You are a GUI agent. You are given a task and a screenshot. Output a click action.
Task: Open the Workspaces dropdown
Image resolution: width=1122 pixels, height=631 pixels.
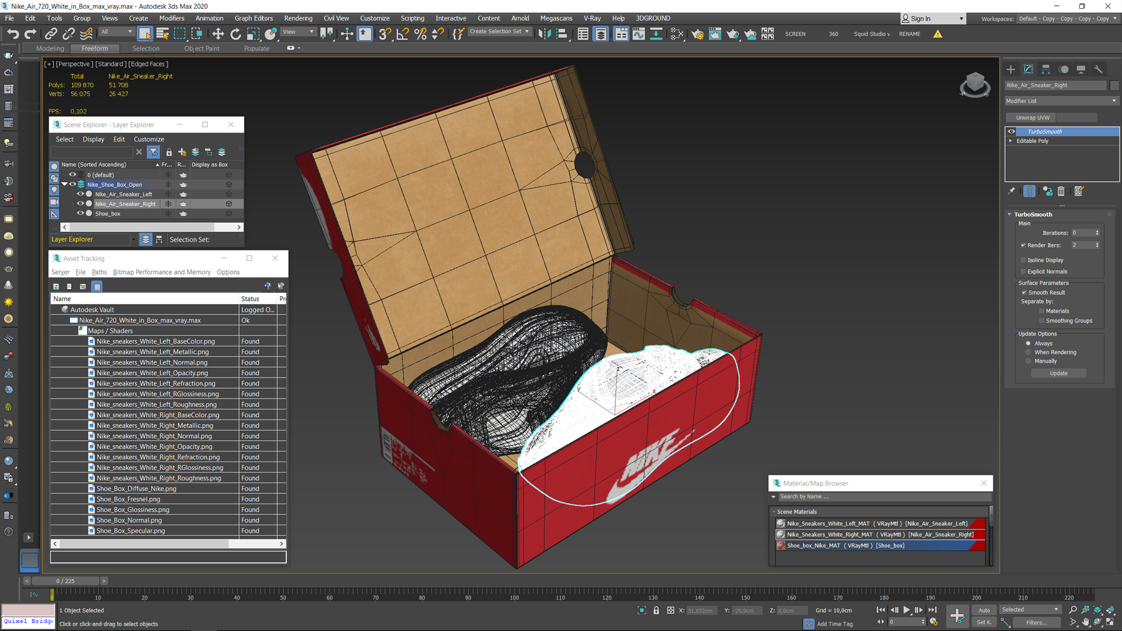[x=1067, y=19]
